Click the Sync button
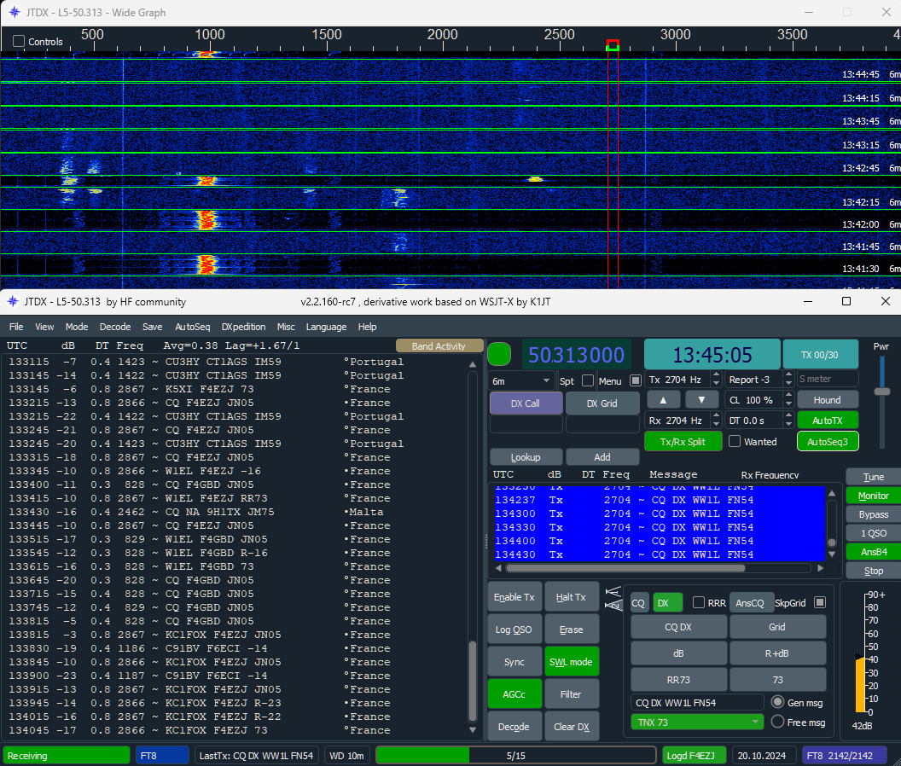 pos(514,661)
